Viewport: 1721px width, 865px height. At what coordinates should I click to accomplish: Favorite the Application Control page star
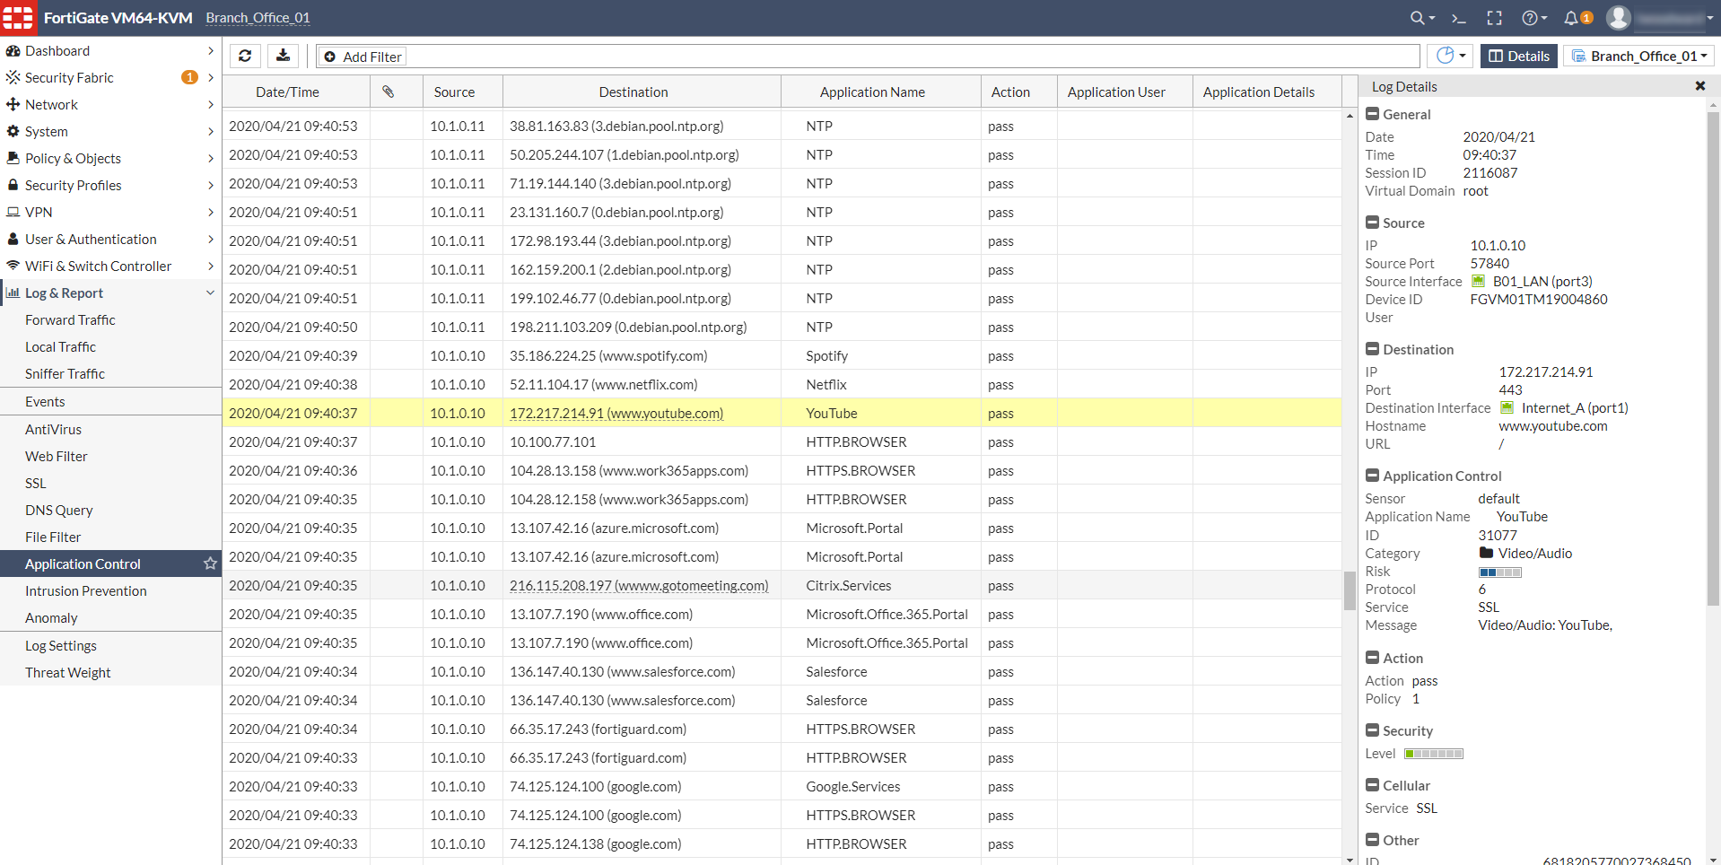click(x=210, y=564)
